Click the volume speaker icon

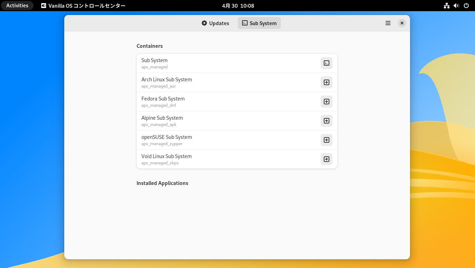click(x=456, y=6)
